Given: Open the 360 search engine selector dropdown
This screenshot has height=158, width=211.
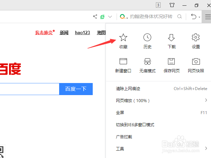Looking at the screenshot, I should click(124, 17).
